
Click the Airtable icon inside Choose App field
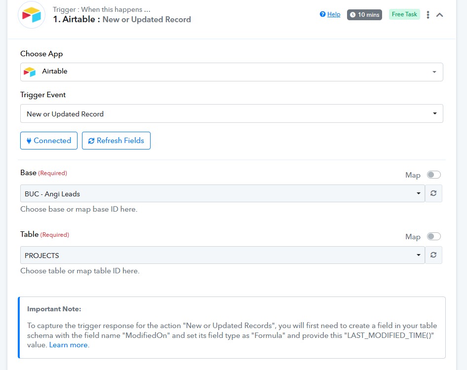30,72
